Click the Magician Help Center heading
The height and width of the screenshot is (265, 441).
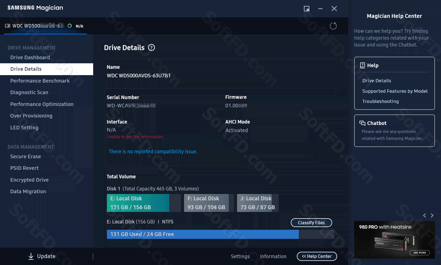[394, 16]
